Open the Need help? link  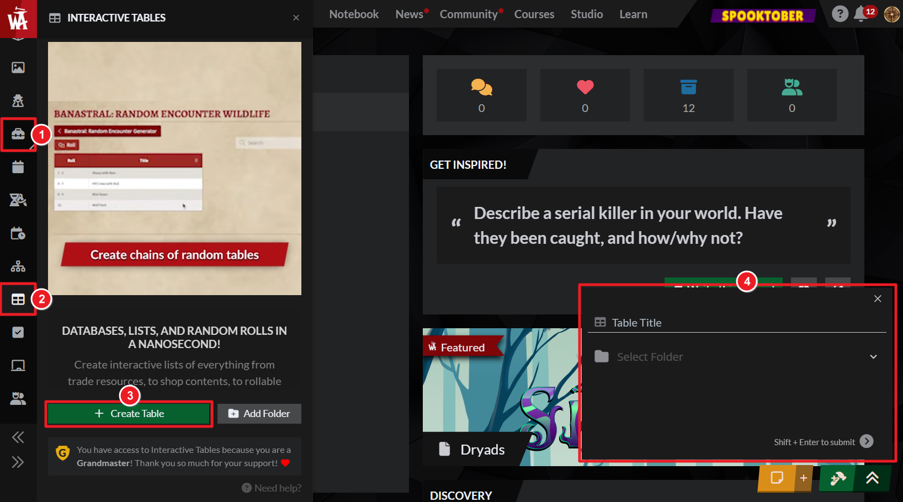tap(272, 488)
